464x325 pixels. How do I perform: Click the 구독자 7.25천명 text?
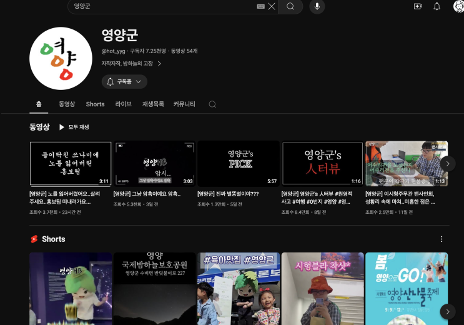click(x=148, y=51)
